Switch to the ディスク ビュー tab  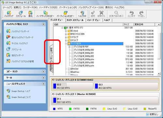coord(56,20)
